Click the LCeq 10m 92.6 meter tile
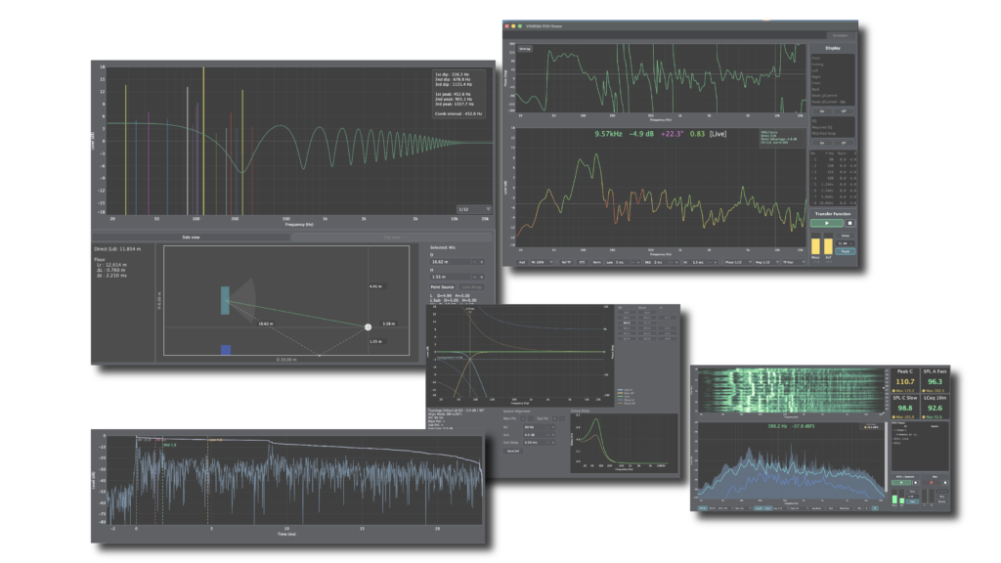 point(936,408)
